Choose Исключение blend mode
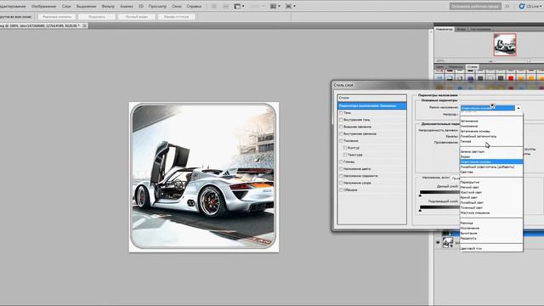This screenshot has height=306, width=544. [x=491, y=229]
